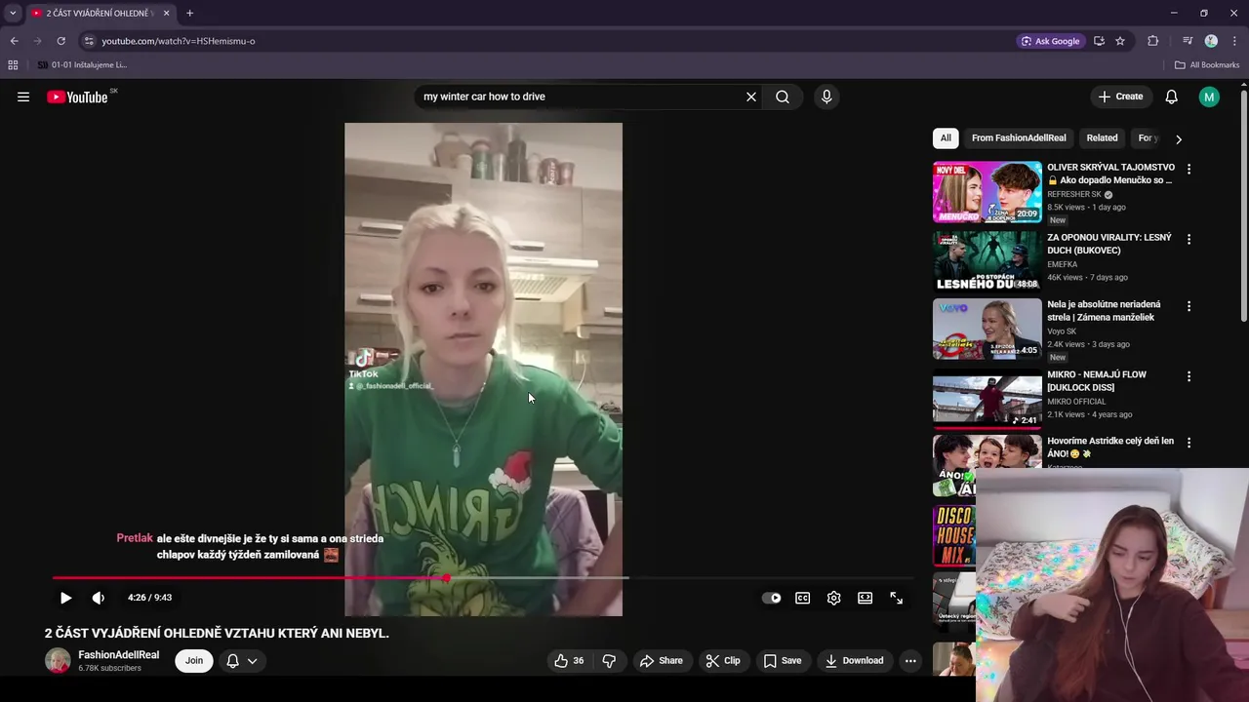Select From FashionAdellReal chip
Image resolution: width=1249 pixels, height=702 pixels.
[1019, 137]
